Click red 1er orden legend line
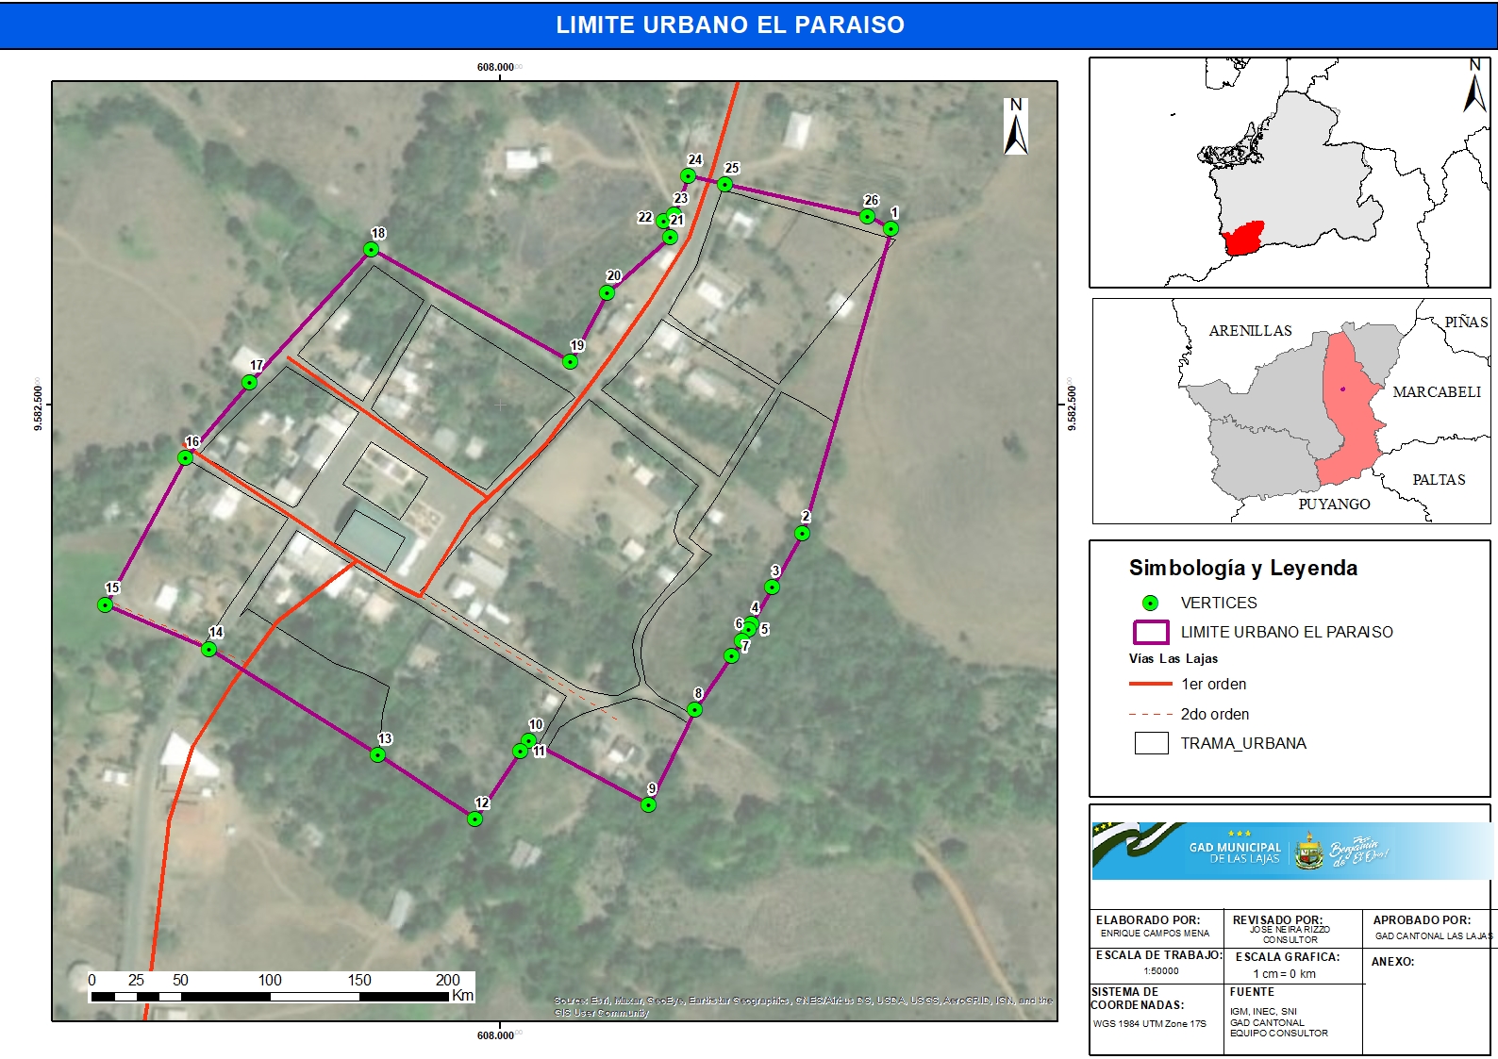Image resolution: width=1498 pixels, height=1059 pixels. (x=1150, y=684)
